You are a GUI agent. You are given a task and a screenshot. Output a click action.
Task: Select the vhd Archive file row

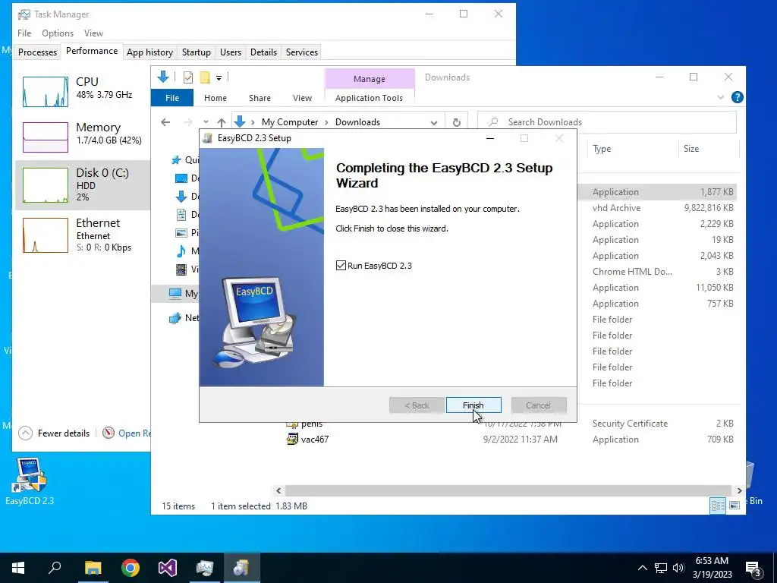[656, 208]
